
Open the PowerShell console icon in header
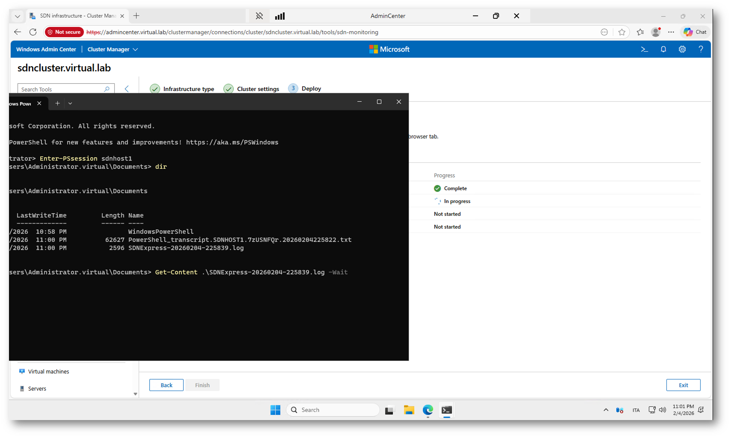(644, 50)
